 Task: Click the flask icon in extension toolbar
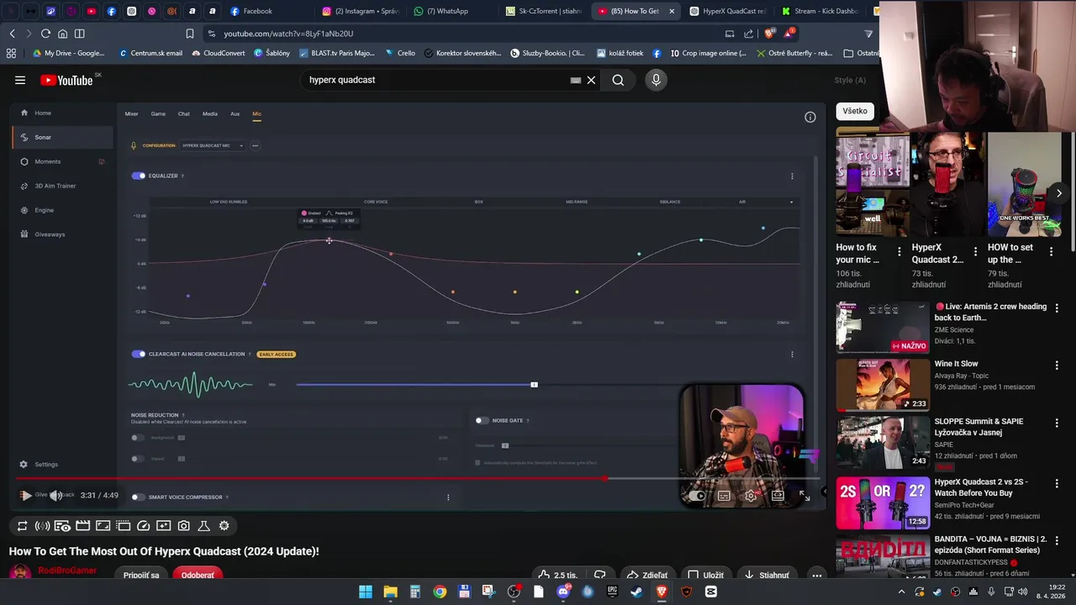coord(203,526)
